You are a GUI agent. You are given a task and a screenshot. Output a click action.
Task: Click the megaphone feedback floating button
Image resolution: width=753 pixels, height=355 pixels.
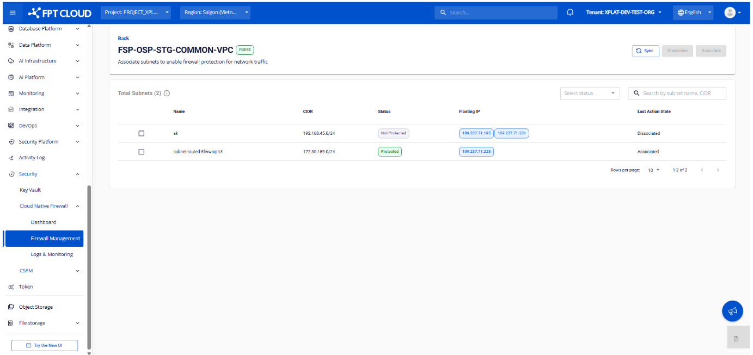(732, 311)
